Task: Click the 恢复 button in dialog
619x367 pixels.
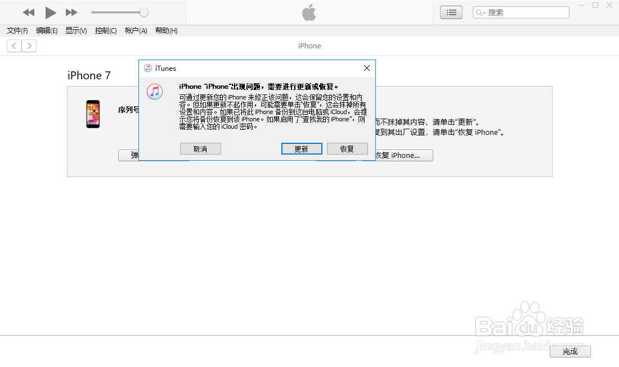Action: 347,148
